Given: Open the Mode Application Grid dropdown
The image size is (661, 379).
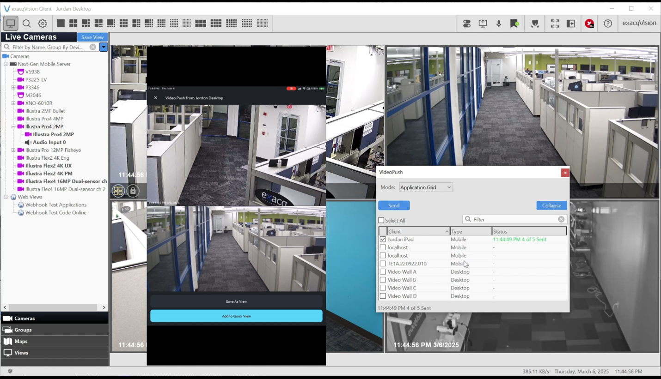Looking at the screenshot, I should coord(426,187).
